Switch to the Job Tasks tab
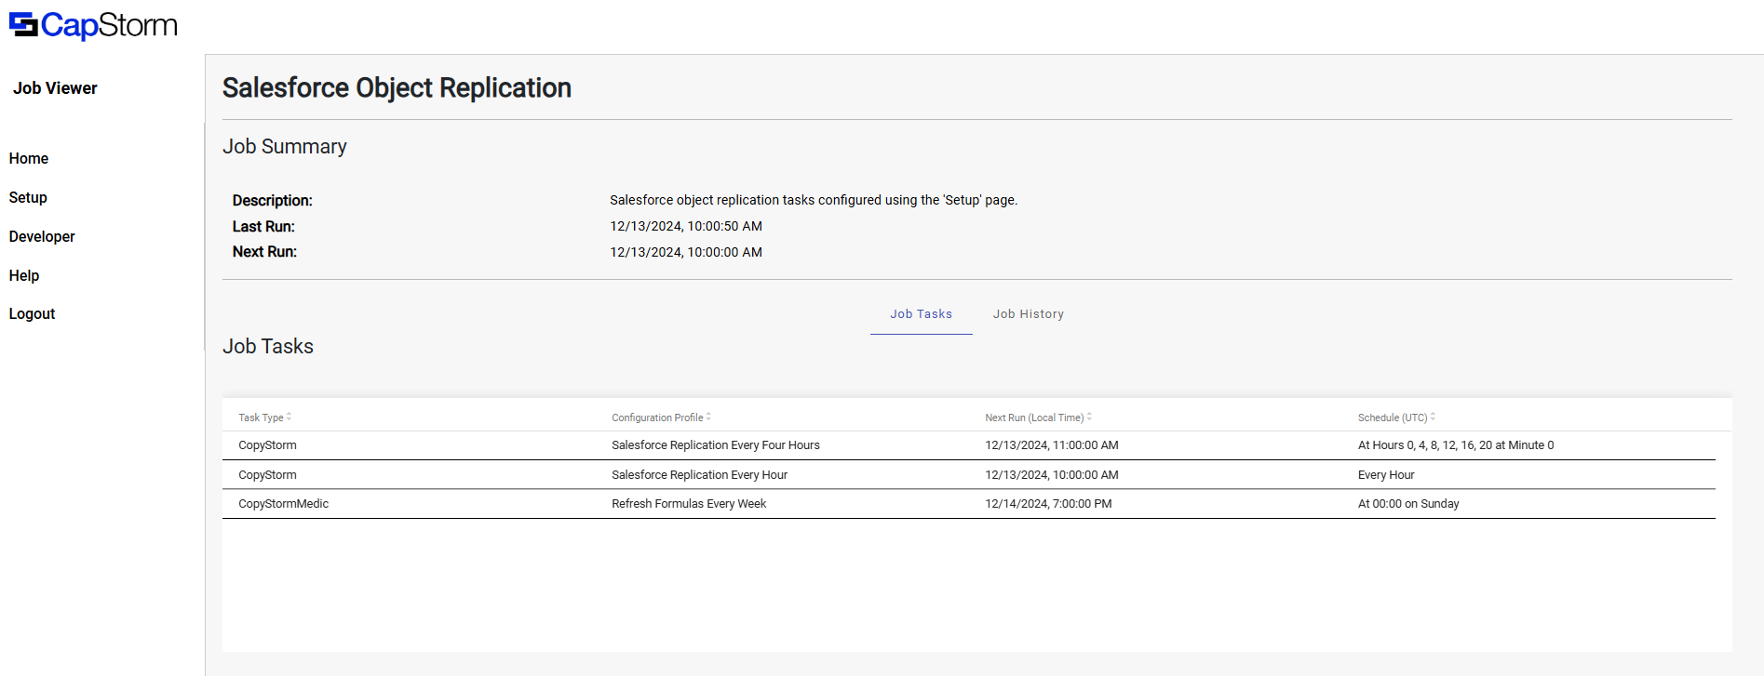The width and height of the screenshot is (1764, 676). [x=921, y=314]
